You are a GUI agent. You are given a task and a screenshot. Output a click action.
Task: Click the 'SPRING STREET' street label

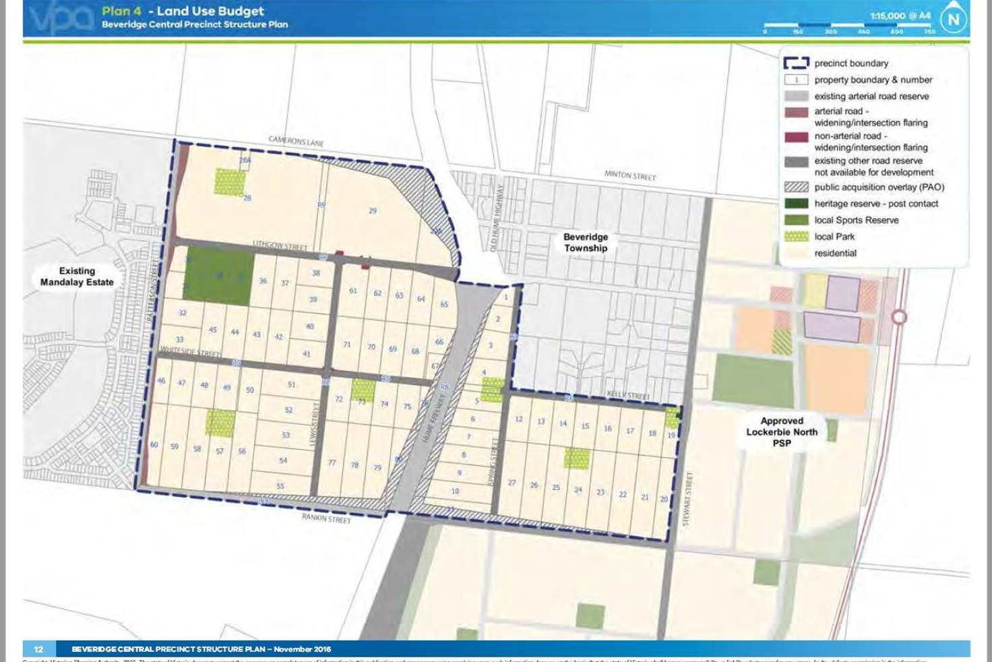point(493,461)
